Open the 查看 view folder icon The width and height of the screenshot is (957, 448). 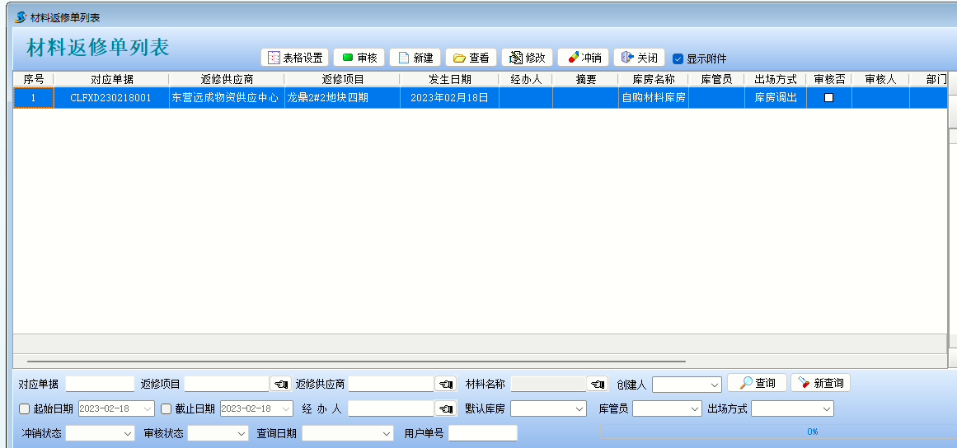click(x=459, y=58)
